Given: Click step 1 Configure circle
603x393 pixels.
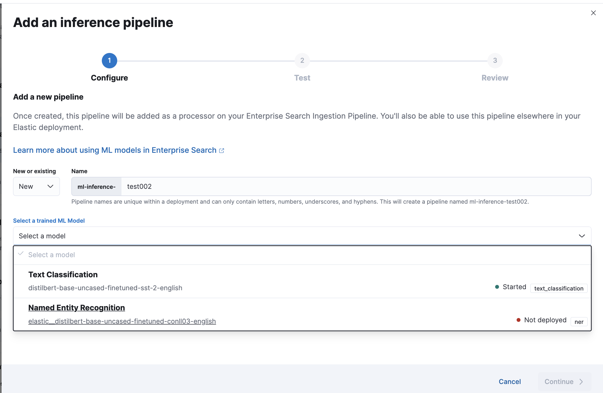Looking at the screenshot, I should pyautogui.click(x=109, y=61).
